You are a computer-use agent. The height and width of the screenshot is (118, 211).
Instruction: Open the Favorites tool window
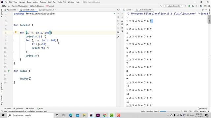coord(1,100)
